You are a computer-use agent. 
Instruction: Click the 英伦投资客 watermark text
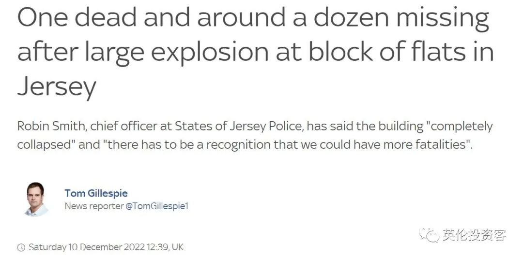pyautogui.click(x=474, y=235)
